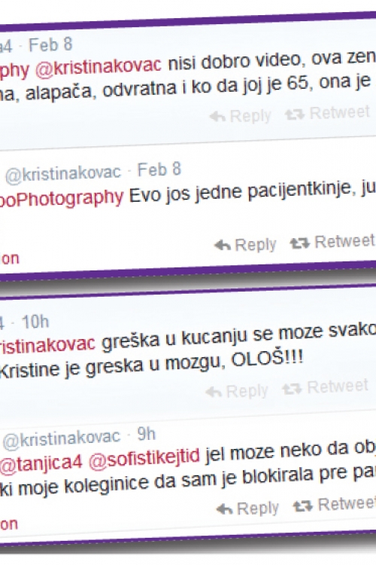The height and width of the screenshot is (565, 376).
Task: Click the Reply text under the first tweet
Action: (x=250, y=116)
